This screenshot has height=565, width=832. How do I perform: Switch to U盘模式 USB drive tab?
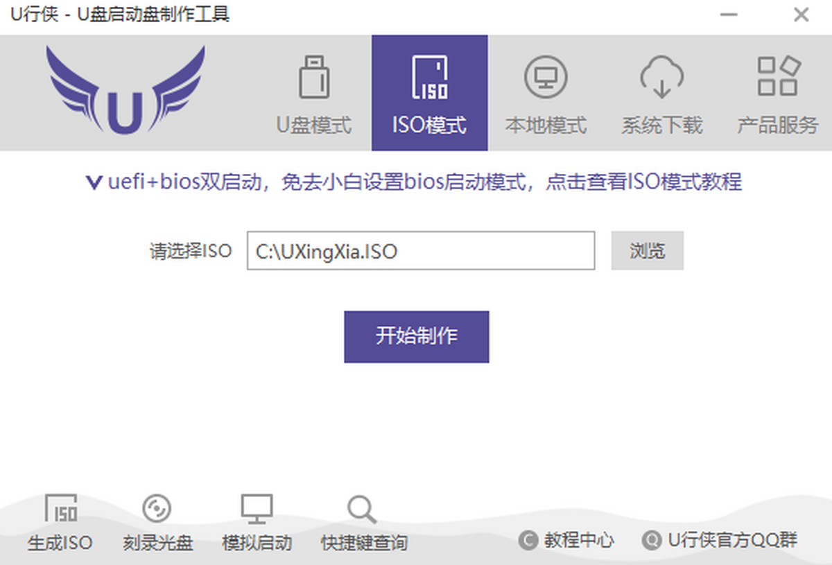click(x=314, y=94)
